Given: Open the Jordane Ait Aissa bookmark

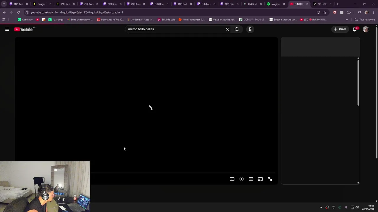Looking at the screenshot, I should [x=141, y=20].
